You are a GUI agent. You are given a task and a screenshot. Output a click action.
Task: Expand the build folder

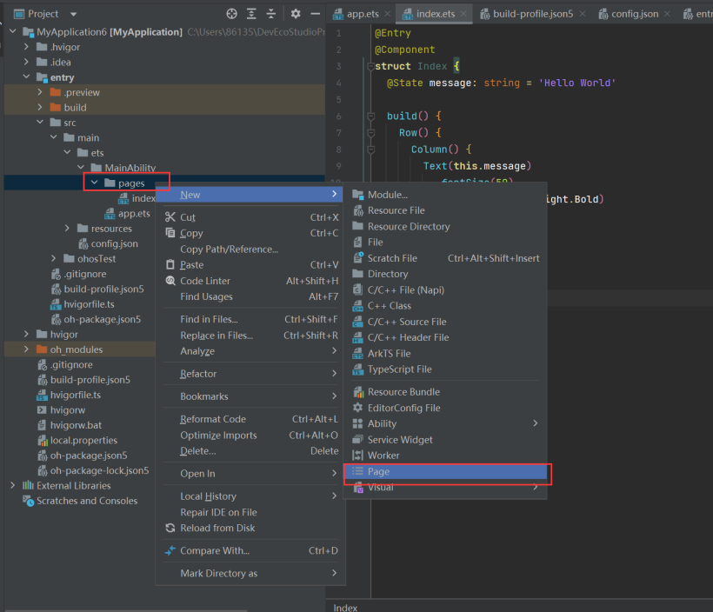pyautogui.click(x=40, y=107)
